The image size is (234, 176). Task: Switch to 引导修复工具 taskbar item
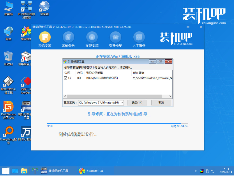point(91,171)
